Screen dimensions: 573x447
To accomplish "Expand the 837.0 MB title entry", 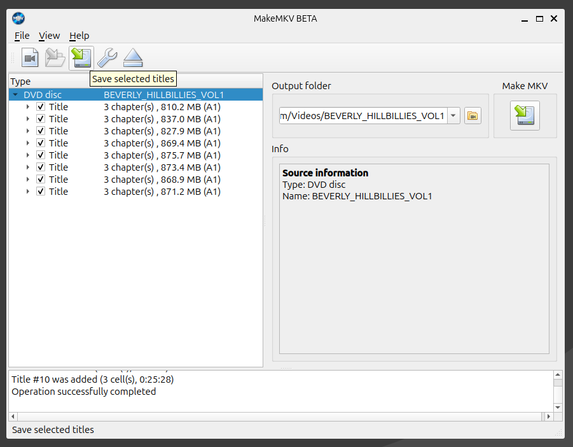I will pos(28,119).
